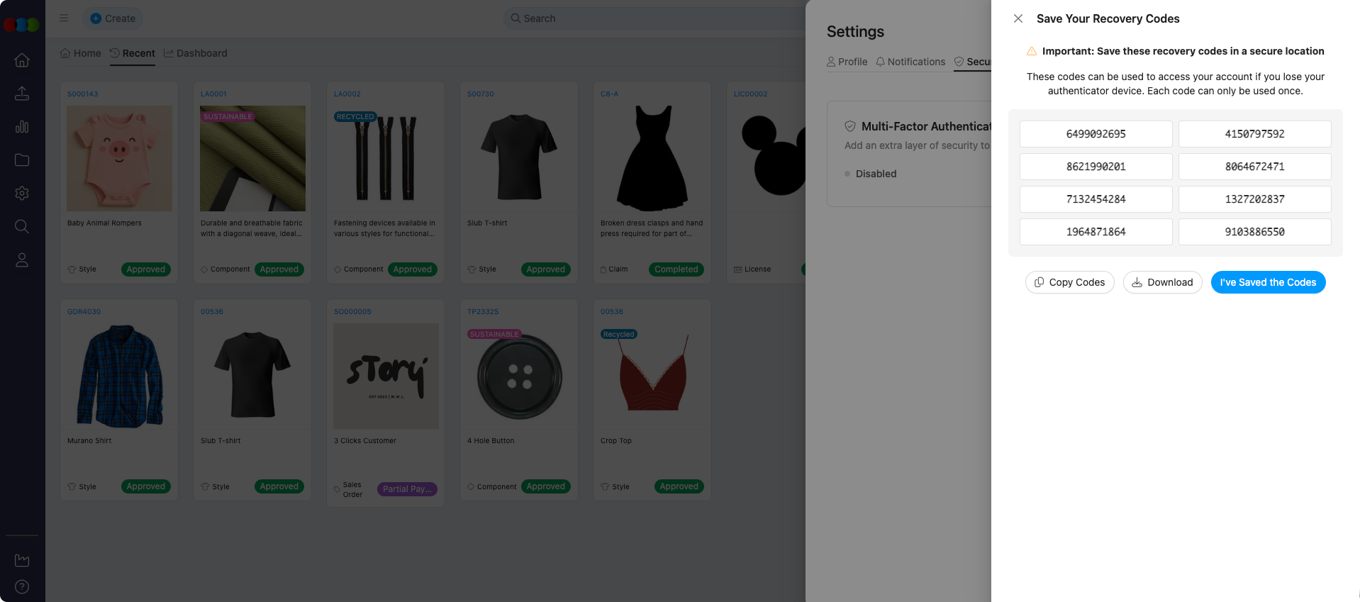Confirm with I've Saved the Codes
1360x602 pixels.
pyautogui.click(x=1267, y=282)
